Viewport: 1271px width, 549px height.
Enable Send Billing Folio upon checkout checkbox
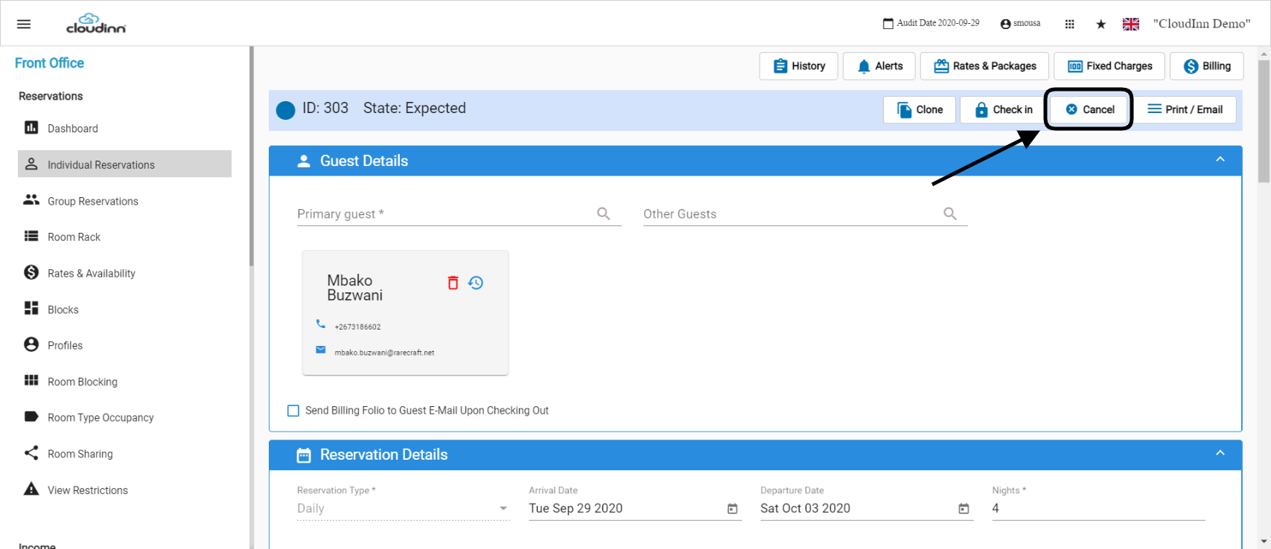(x=293, y=411)
